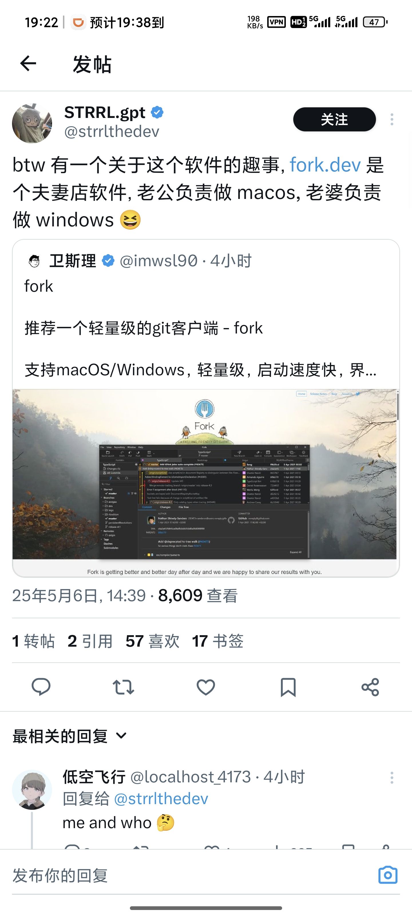Follow STRRL.gpt with 关注 button

[334, 119]
